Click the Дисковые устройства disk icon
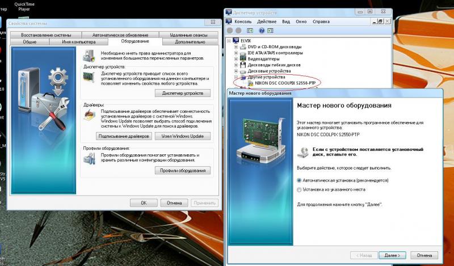This screenshot has width=454, height=266. pos(243,71)
